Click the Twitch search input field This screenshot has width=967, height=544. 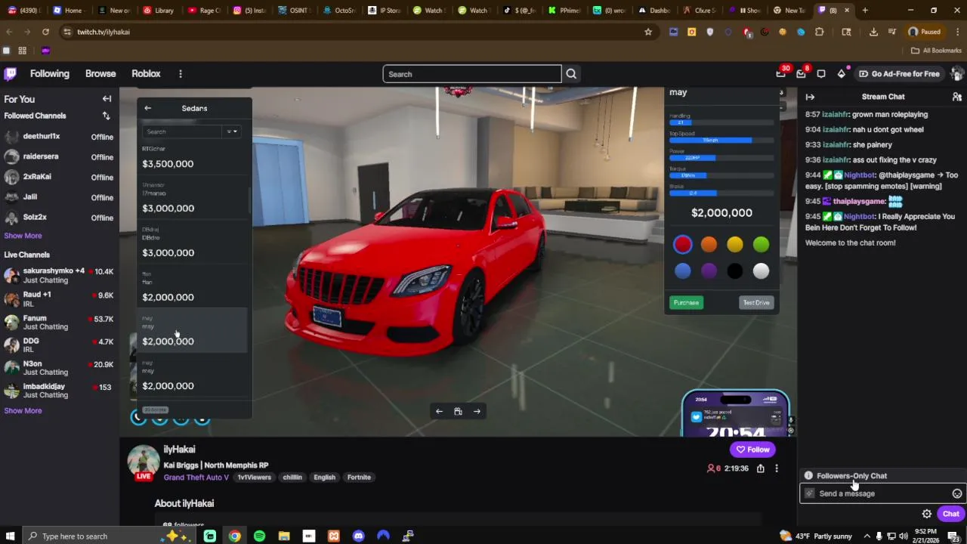[x=472, y=74]
